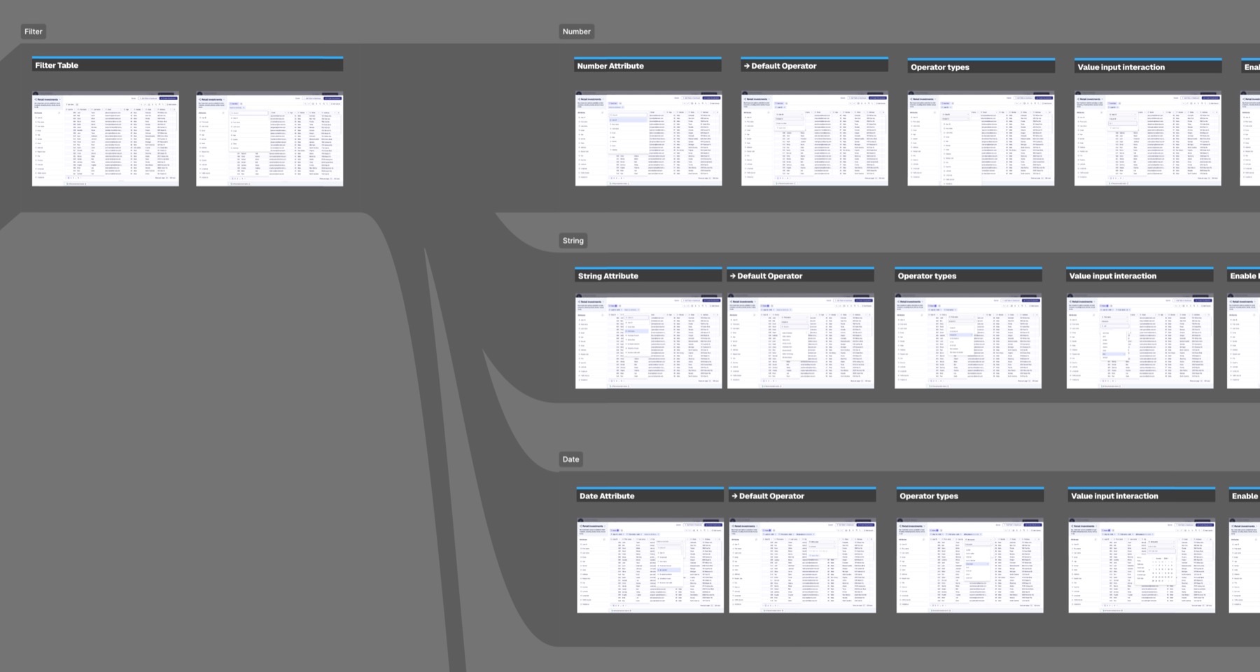Viewport: 1260px width, 672px height.
Task: Open the thumbnail under String Attribute
Action: pyautogui.click(x=648, y=342)
